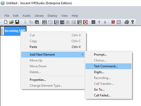Click the Move Up arrow toolbar icon

[x=99, y=22]
